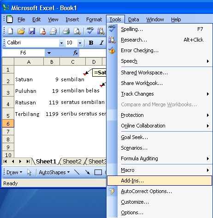
Task: Open the View menu
Action: (53, 19)
